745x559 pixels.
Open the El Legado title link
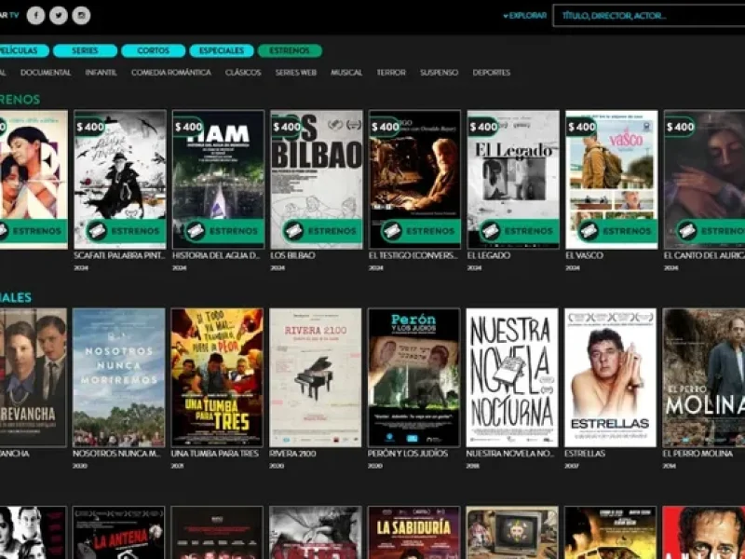tap(489, 255)
